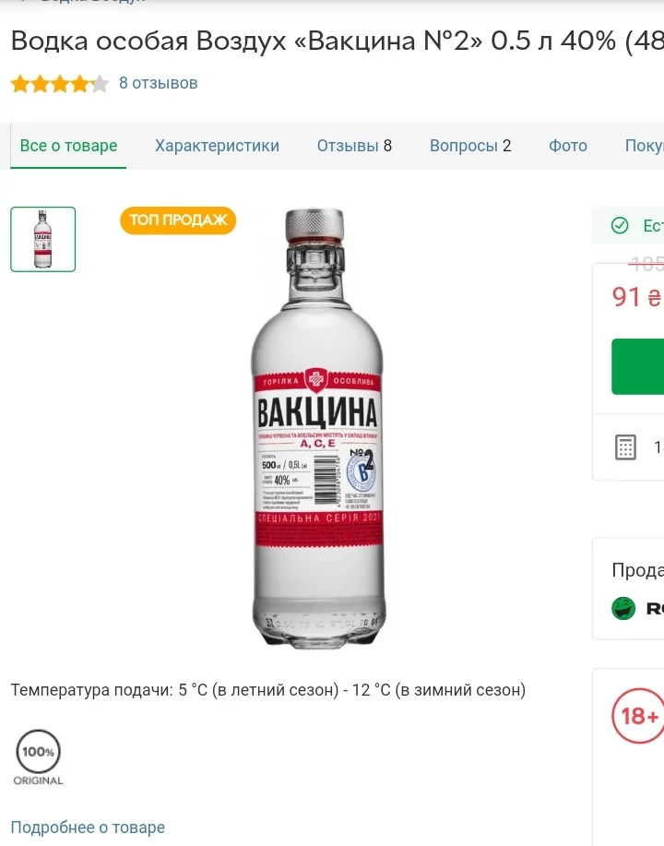Show the "Фото" tab
Image resolution: width=664 pixels, height=846 pixels.
[x=568, y=146]
